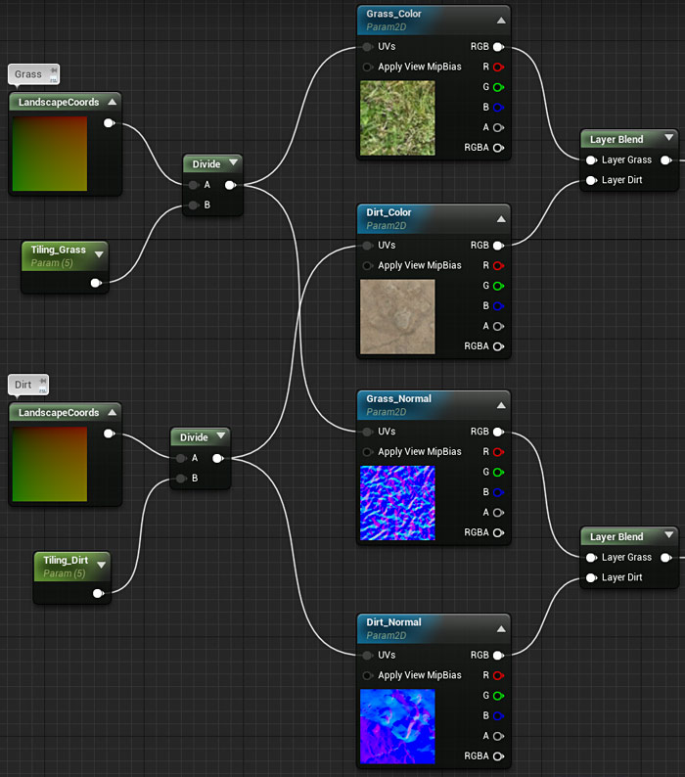This screenshot has height=777, width=685.
Task: Click the Grass comment bubble icon
Action: pyautogui.click(x=53, y=72)
